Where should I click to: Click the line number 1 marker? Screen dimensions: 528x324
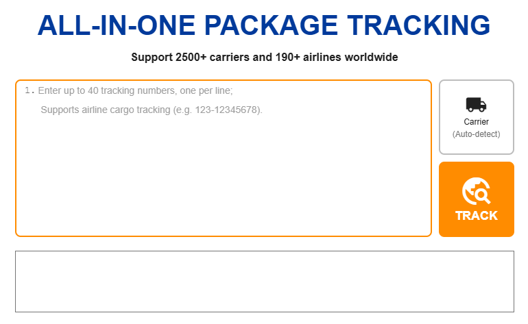click(29, 90)
